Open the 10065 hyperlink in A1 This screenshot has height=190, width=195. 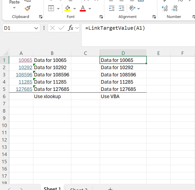pos(25,60)
